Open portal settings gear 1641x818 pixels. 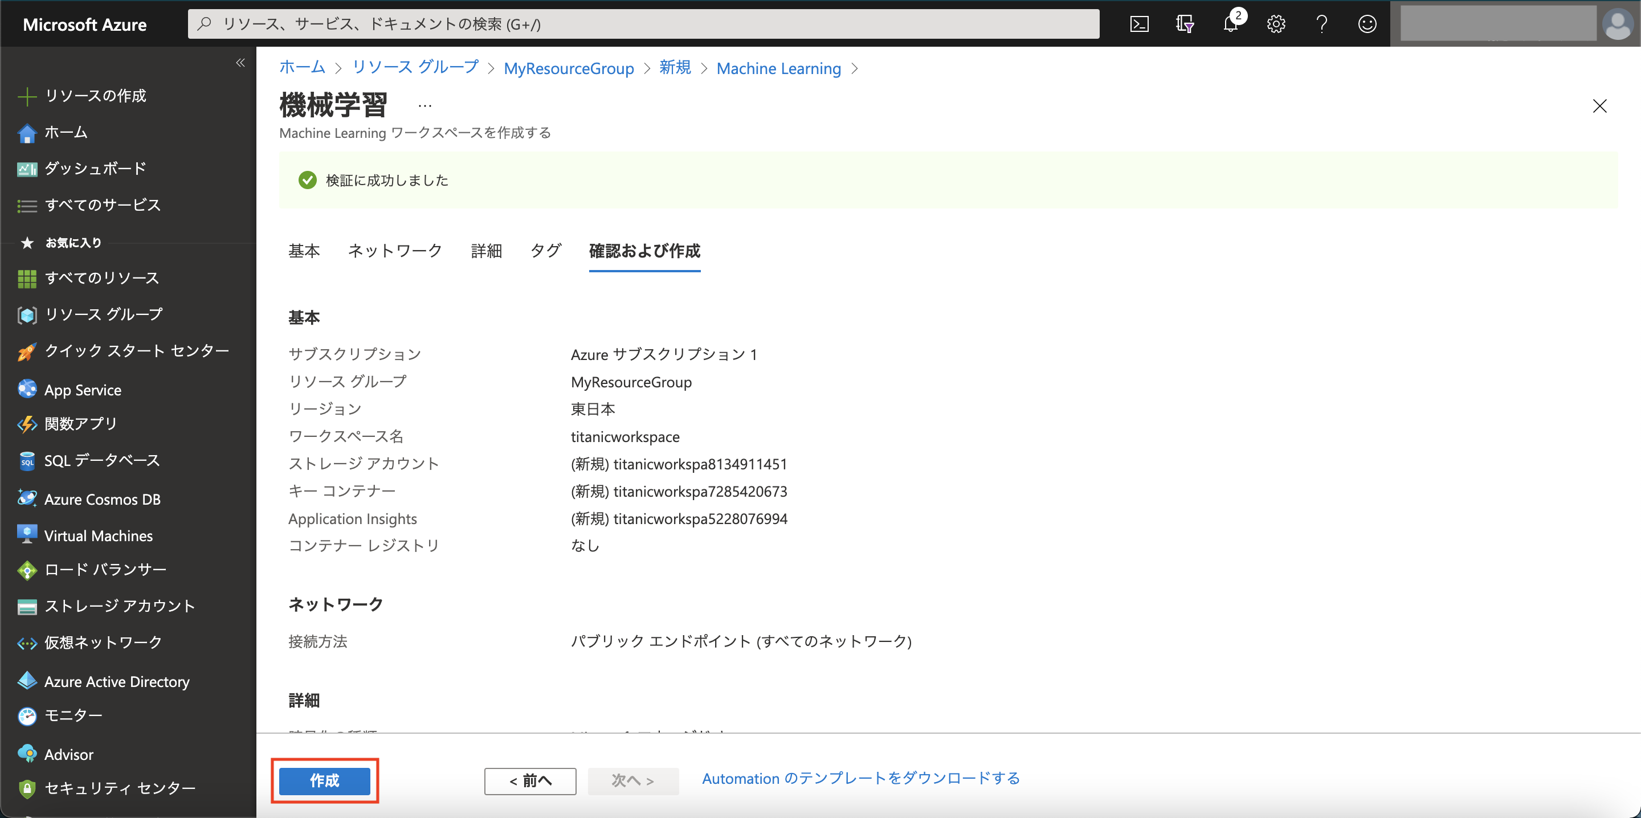pos(1276,23)
